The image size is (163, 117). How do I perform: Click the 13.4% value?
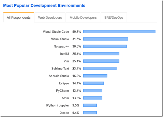77,91
